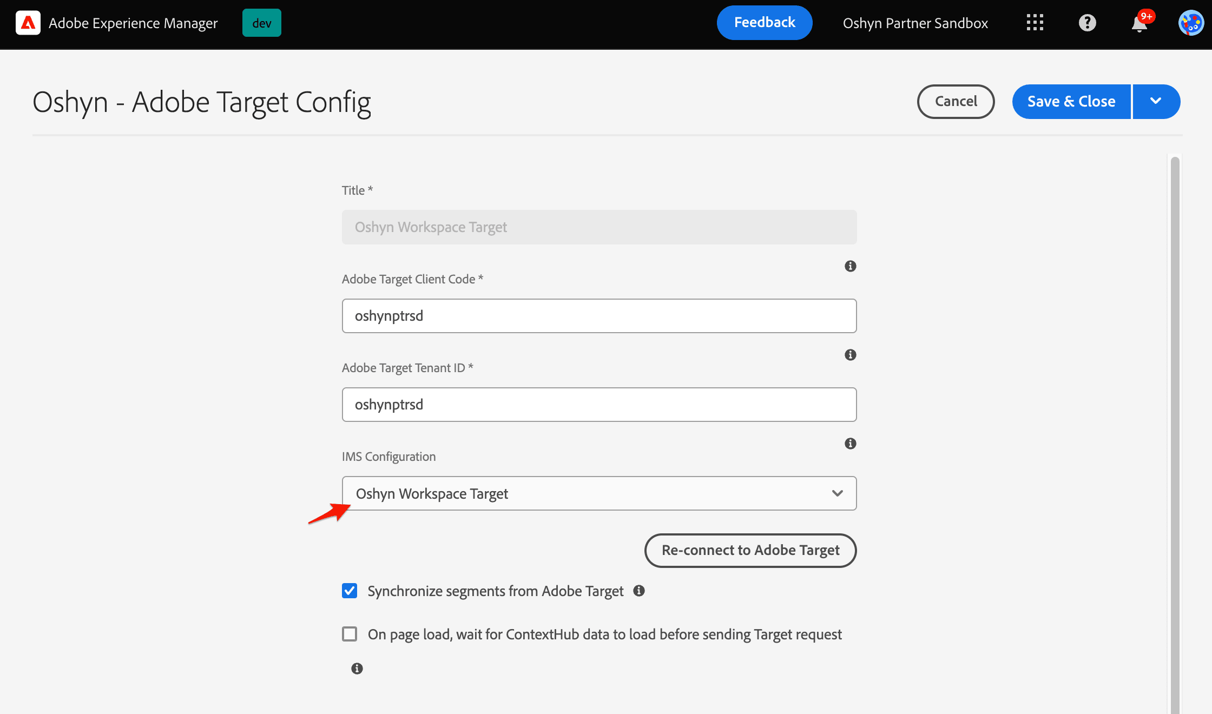Uncheck Synchronize segments from Adobe Target

click(350, 591)
